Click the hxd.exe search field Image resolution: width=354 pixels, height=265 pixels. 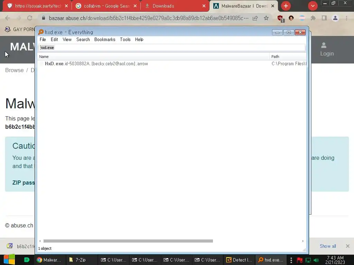[171, 48]
